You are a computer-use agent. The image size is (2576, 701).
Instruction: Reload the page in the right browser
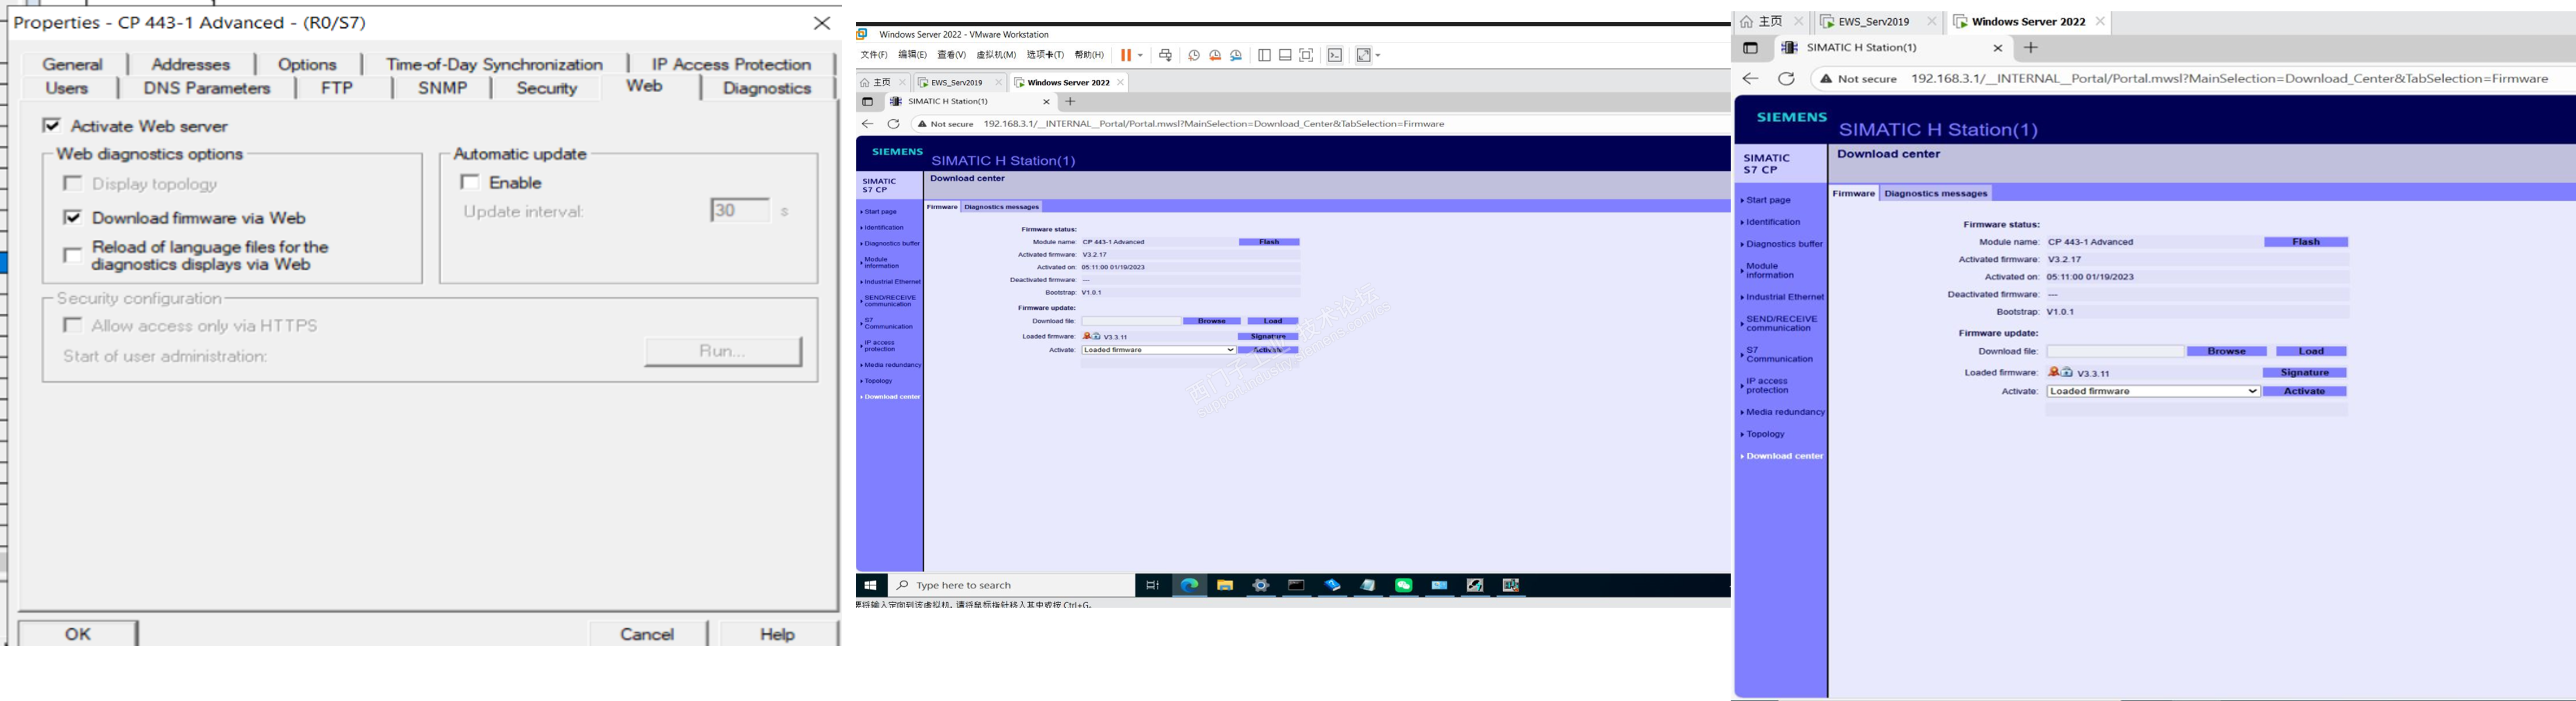(1786, 79)
